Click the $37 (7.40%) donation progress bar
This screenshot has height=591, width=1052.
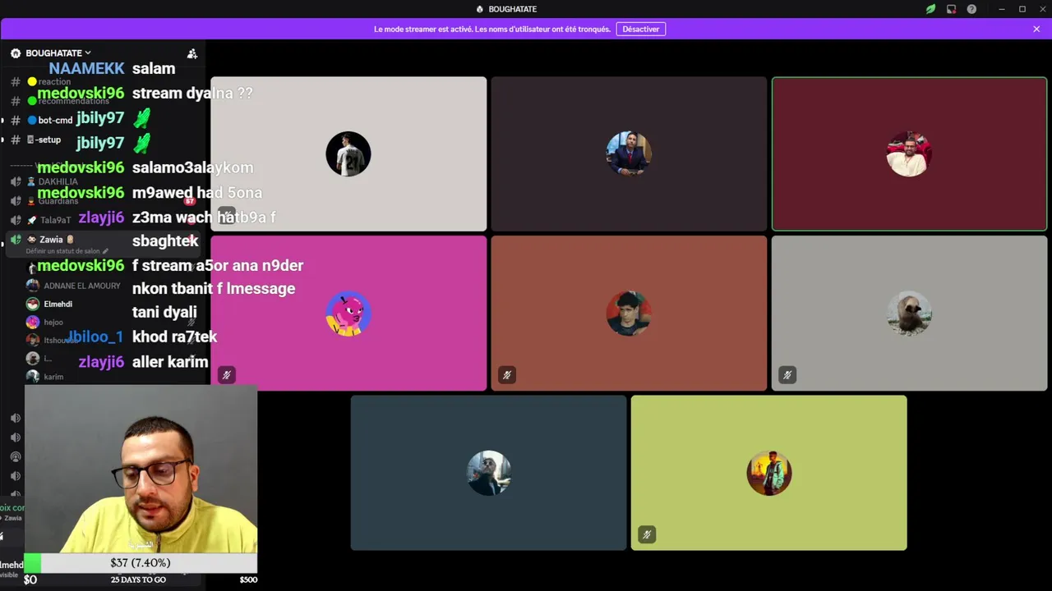(141, 563)
